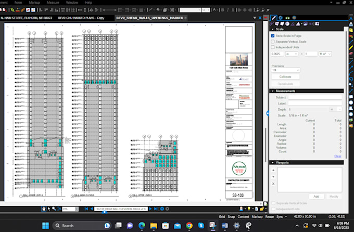Toggle Content snapping in status bar
The width and height of the screenshot is (354, 232).
(x=243, y=216)
